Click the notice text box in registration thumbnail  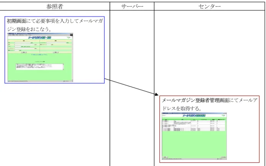pyautogui.click(x=40, y=67)
